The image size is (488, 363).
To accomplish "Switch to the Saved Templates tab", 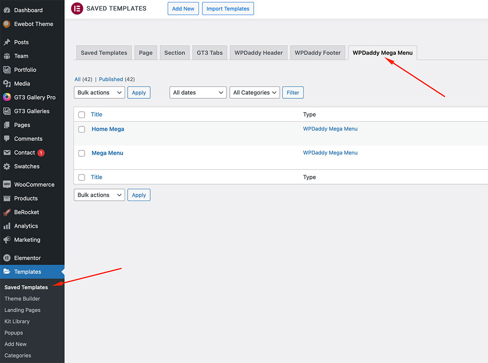I will 104,53.
